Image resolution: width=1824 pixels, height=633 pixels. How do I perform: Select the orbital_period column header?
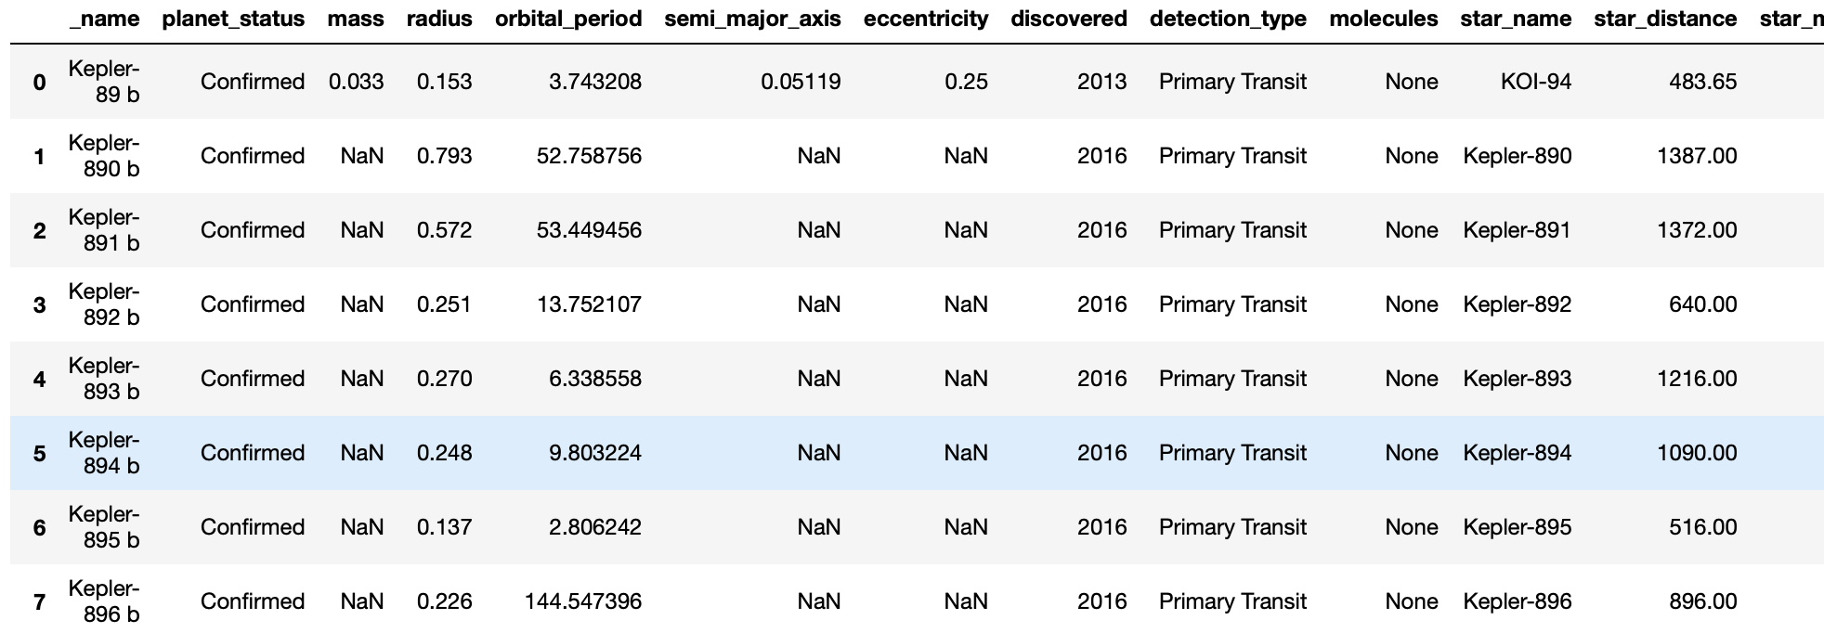point(568,19)
